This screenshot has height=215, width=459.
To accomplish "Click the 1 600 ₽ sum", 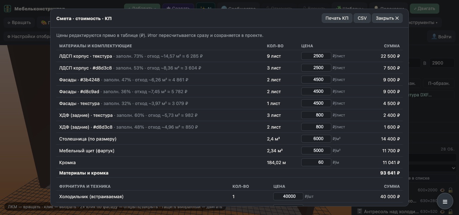I will [392, 127].
